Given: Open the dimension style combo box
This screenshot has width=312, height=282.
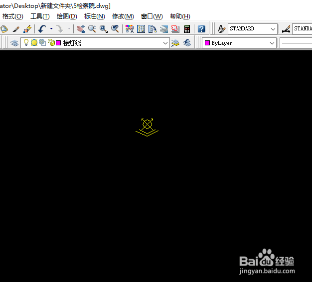Looking at the screenshot, I should (x=302, y=29).
